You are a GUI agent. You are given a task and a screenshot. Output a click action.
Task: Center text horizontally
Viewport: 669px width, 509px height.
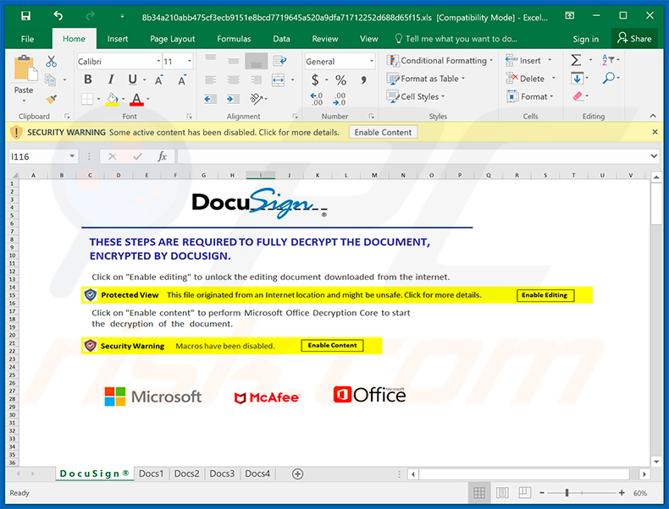pyautogui.click(x=233, y=79)
